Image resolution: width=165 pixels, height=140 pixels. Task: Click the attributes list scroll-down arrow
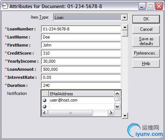point(125,115)
